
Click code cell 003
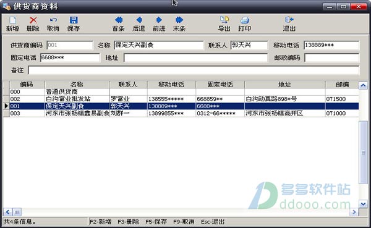[x=27, y=113]
